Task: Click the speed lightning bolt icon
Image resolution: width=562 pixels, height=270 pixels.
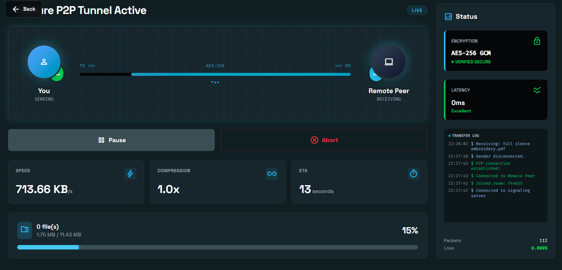Action: (130, 174)
